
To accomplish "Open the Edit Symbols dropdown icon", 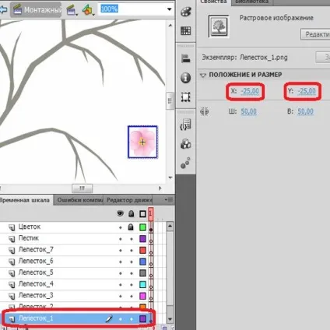I will click(x=88, y=10).
